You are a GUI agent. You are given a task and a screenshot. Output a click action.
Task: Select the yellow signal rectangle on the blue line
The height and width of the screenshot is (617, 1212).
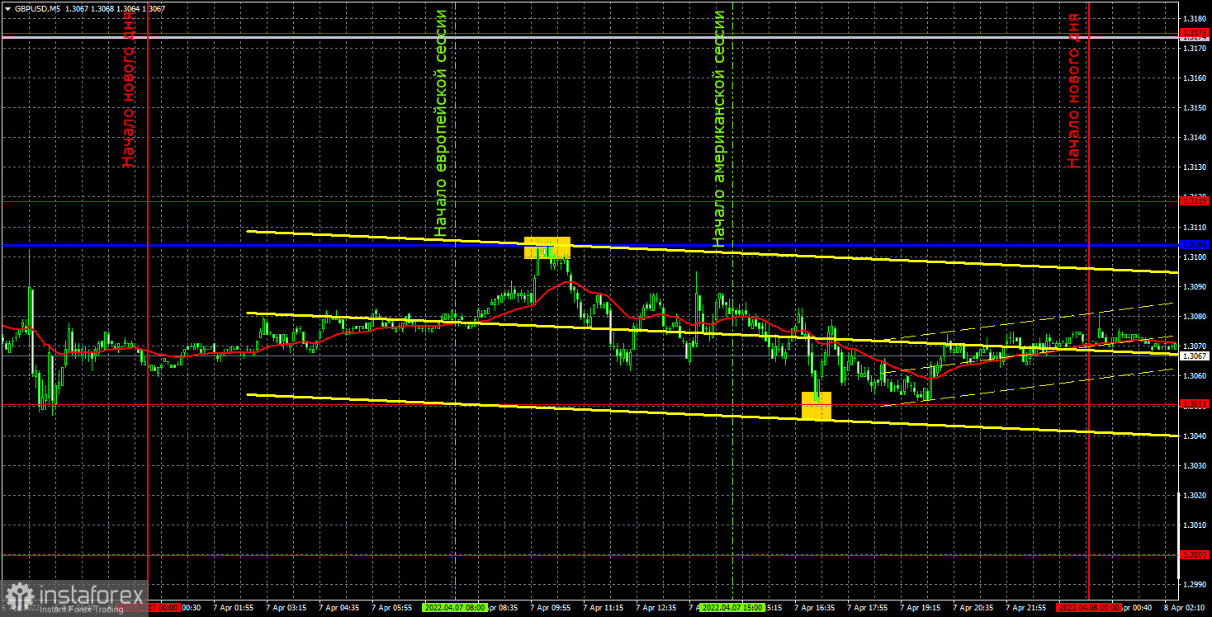coord(547,247)
